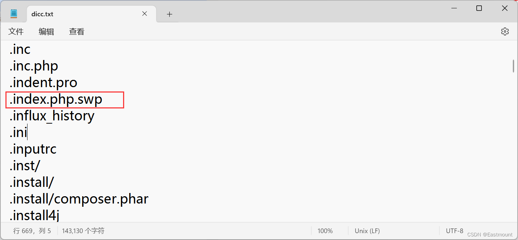This screenshot has height=240, width=518.
Task: Click on the .inputrc text line
Action: click(33, 149)
